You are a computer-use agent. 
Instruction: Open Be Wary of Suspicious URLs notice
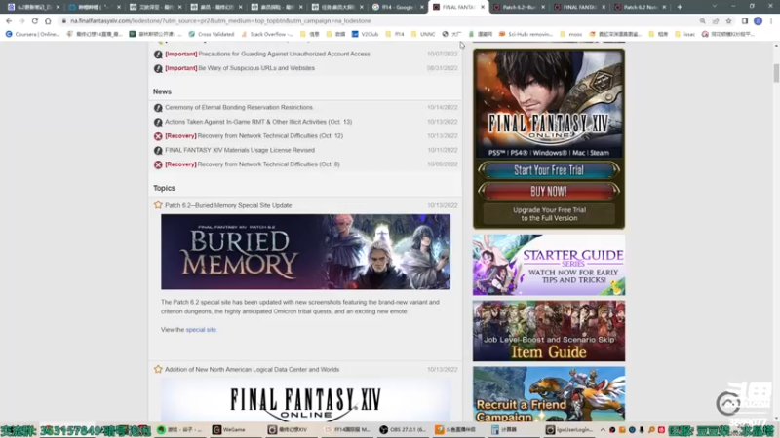pyautogui.click(x=256, y=68)
